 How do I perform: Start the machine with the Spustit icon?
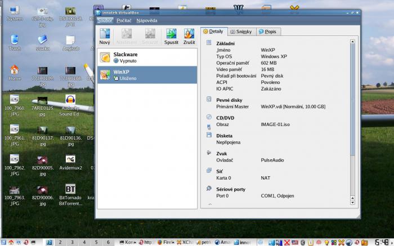[171, 37]
